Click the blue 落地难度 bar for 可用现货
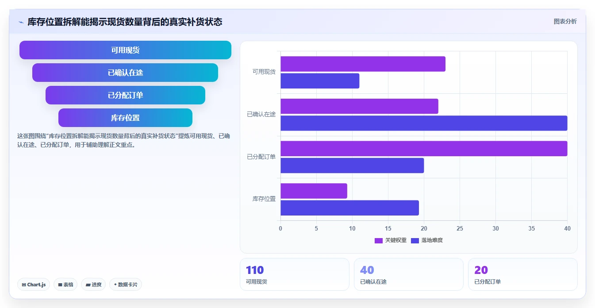 (320, 81)
